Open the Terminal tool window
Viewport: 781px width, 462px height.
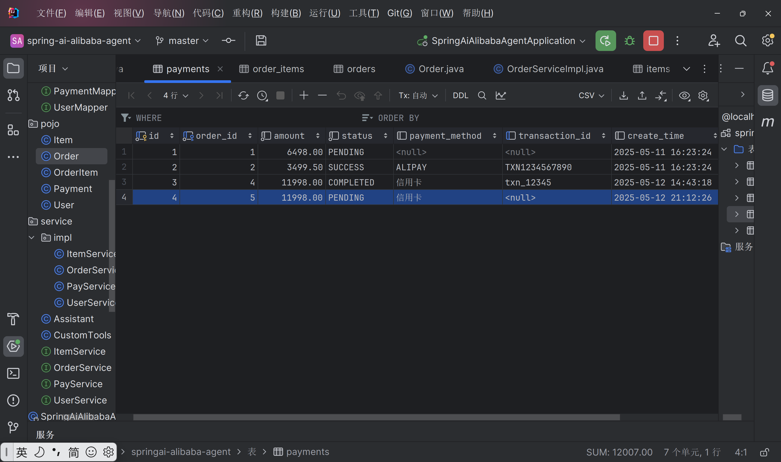tap(13, 373)
